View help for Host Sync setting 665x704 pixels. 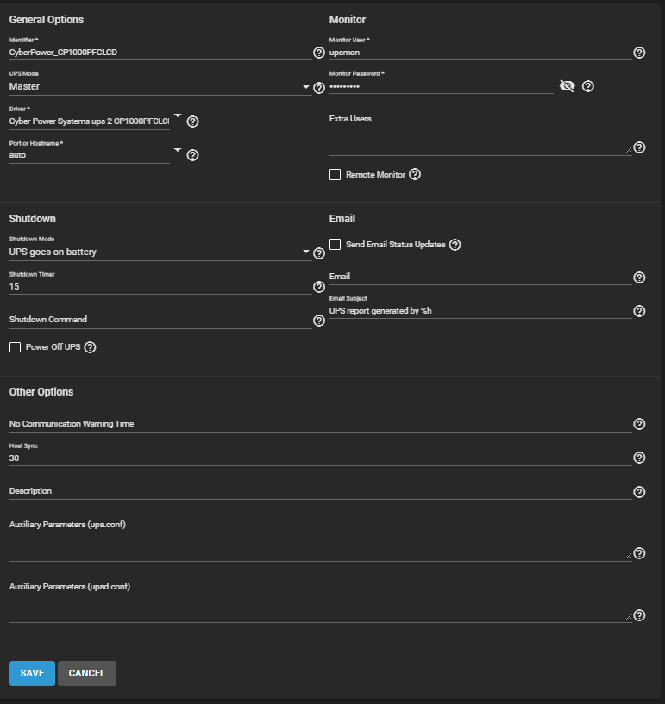639,458
